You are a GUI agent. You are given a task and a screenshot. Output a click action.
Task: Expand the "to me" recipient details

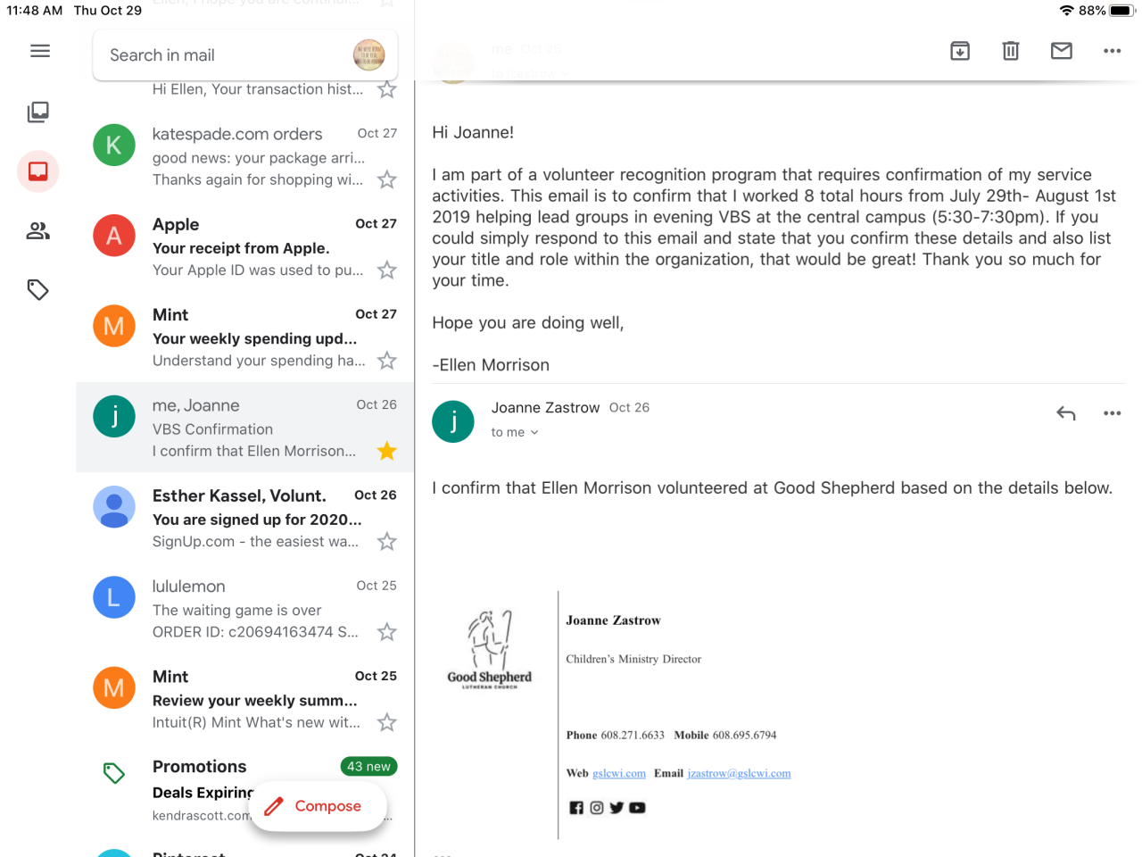click(515, 432)
